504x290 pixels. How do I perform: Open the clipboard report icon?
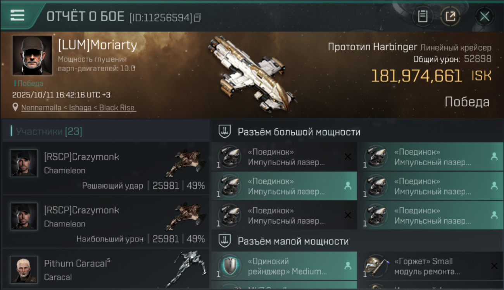423,17
